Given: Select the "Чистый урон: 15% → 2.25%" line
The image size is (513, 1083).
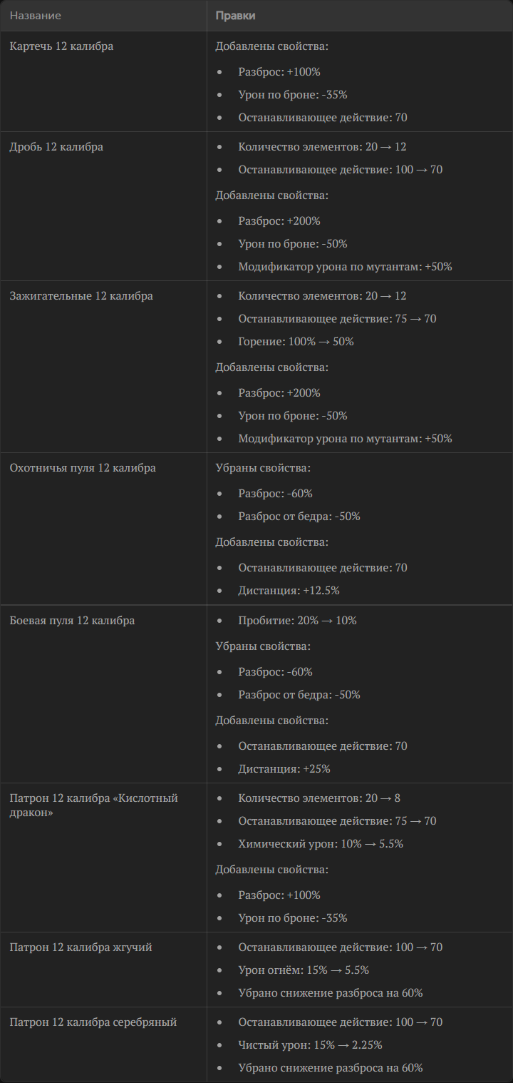Looking at the screenshot, I should [310, 1045].
